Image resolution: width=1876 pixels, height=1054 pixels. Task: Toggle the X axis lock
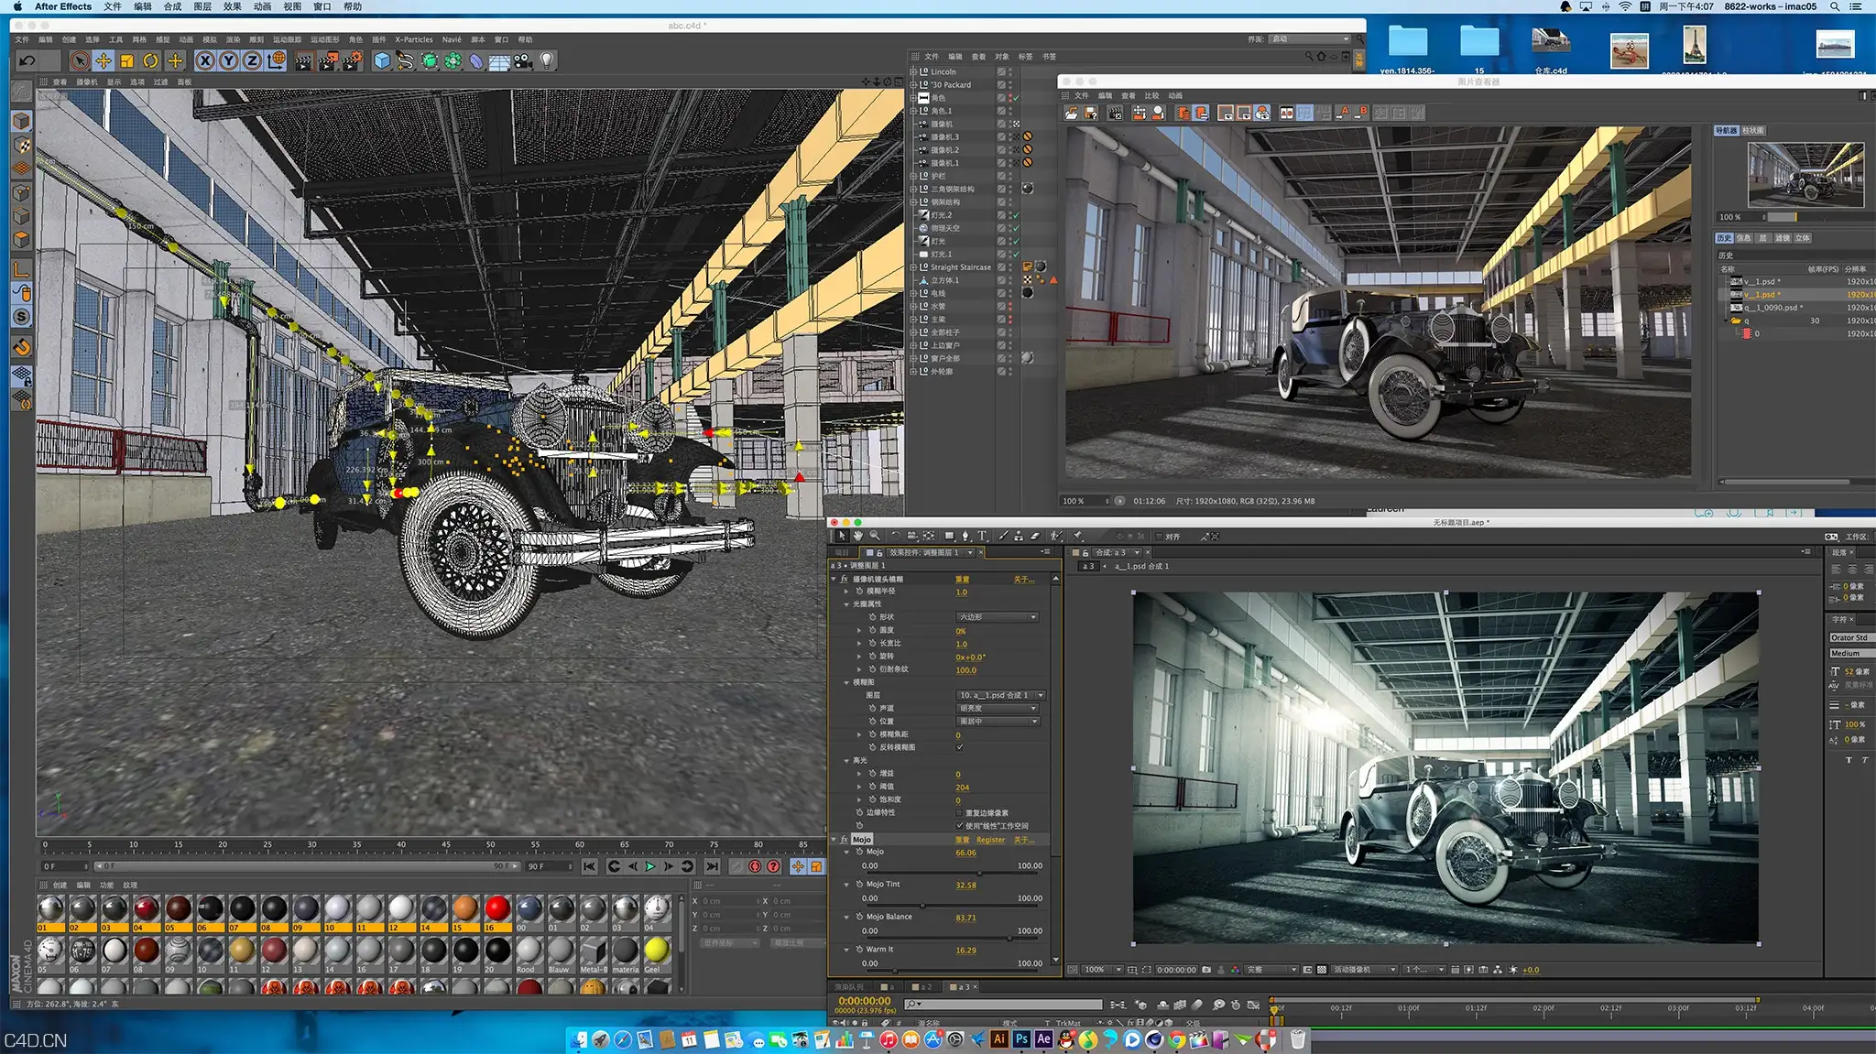coord(205,61)
